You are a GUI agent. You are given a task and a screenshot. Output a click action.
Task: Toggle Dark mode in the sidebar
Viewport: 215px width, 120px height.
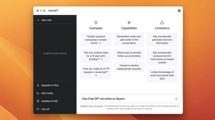47,93
